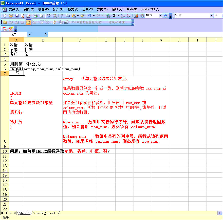Click the Insert Function fx icon
Screen dimensions: 223x220
tap(46, 34)
